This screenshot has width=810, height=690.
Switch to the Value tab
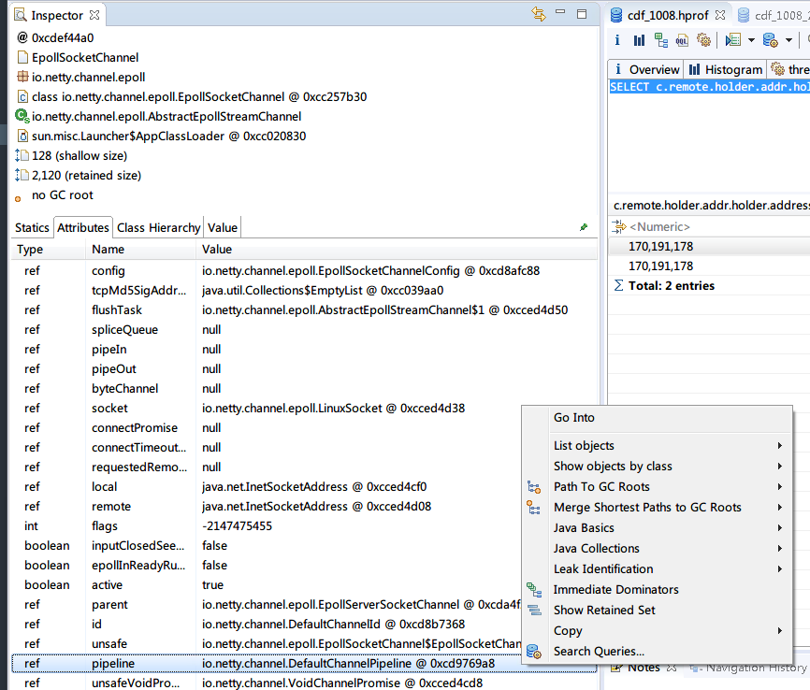223,228
